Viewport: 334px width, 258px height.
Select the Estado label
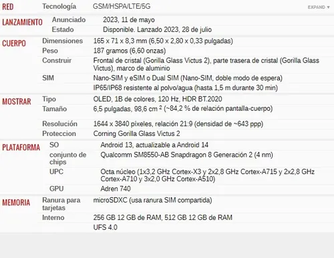pyautogui.click(x=63, y=29)
